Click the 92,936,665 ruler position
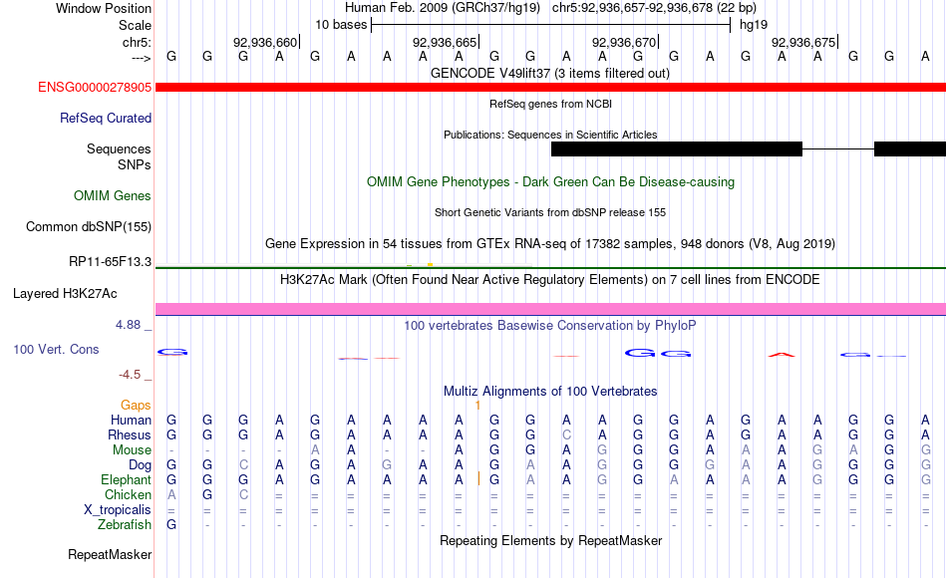Screen dimensions: 947x578 point(446,42)
